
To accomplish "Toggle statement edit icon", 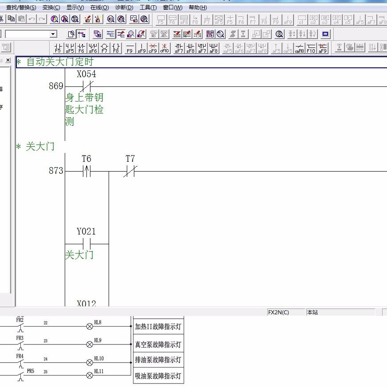I will pos(187,34).
